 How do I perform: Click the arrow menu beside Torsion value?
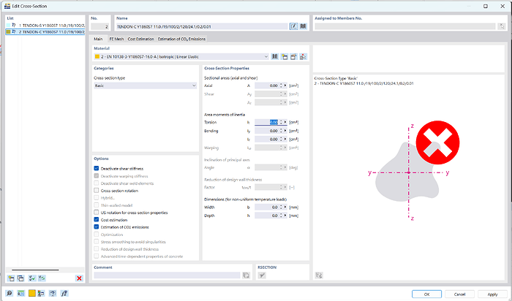click(x=285, y=122)
